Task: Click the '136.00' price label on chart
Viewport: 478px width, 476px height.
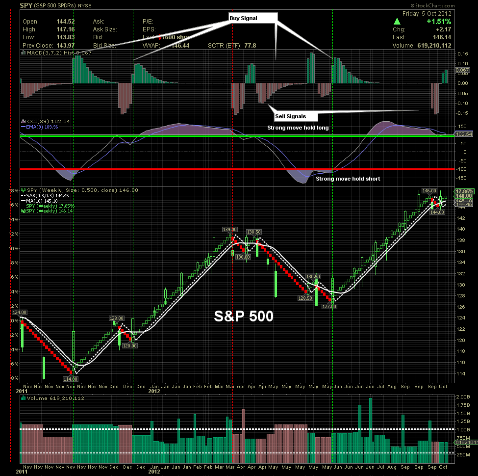Action: [x=243, y=257]
